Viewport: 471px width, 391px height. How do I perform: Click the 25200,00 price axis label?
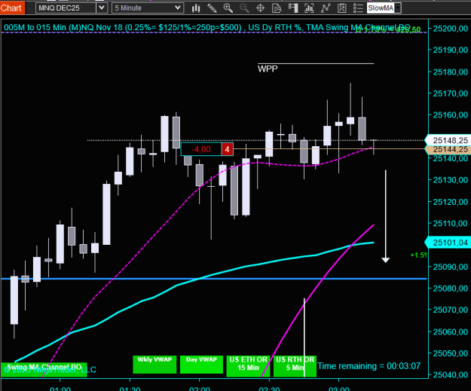[450, 29]
